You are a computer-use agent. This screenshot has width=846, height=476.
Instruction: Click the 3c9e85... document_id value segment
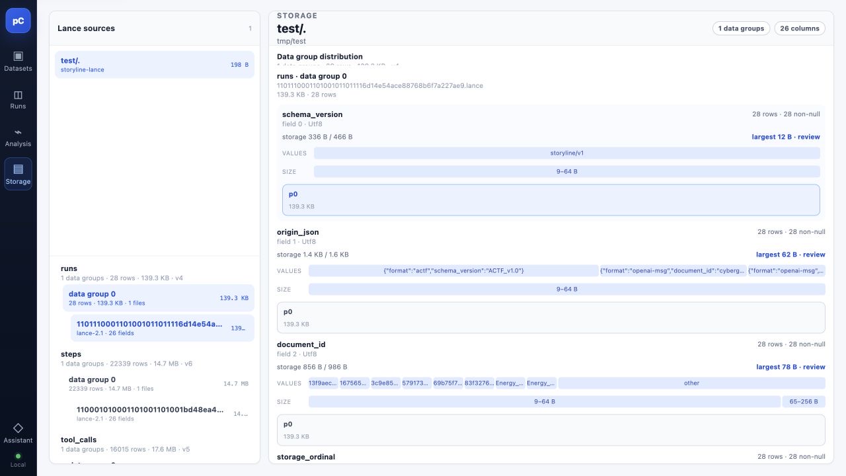385,383
